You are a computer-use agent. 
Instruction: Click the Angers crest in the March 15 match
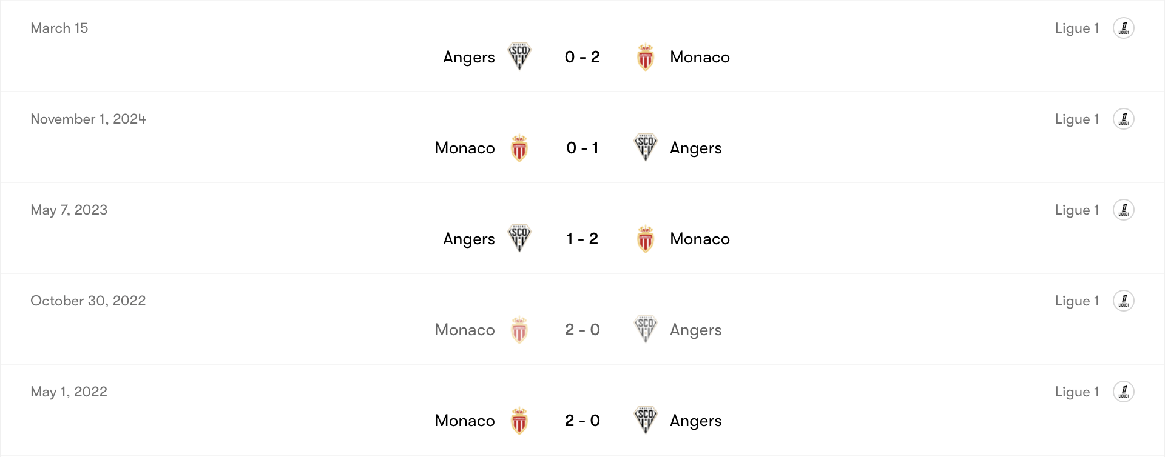519,56
